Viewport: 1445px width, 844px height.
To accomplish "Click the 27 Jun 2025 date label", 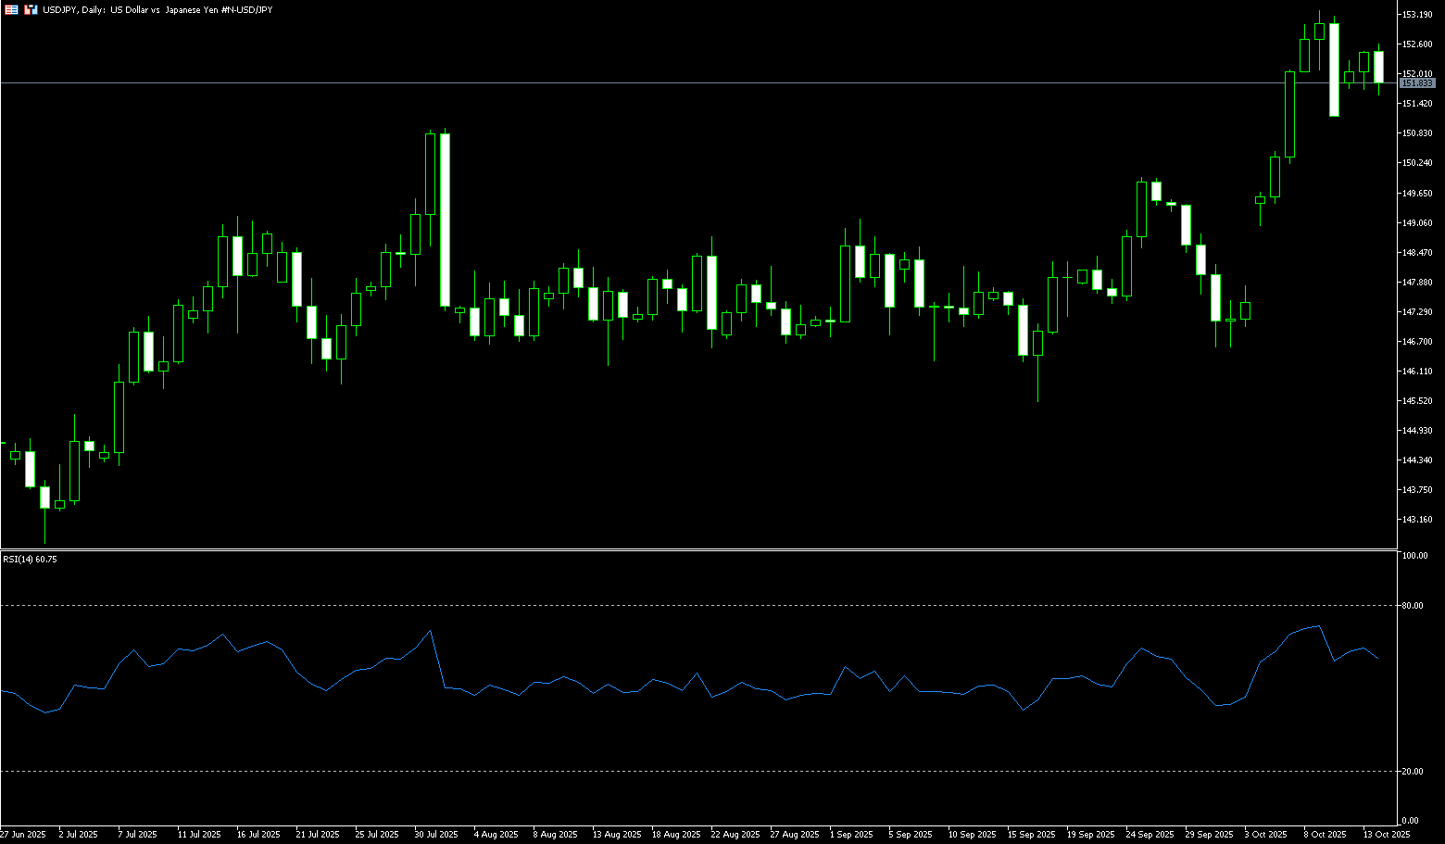I will pos(23,835).
